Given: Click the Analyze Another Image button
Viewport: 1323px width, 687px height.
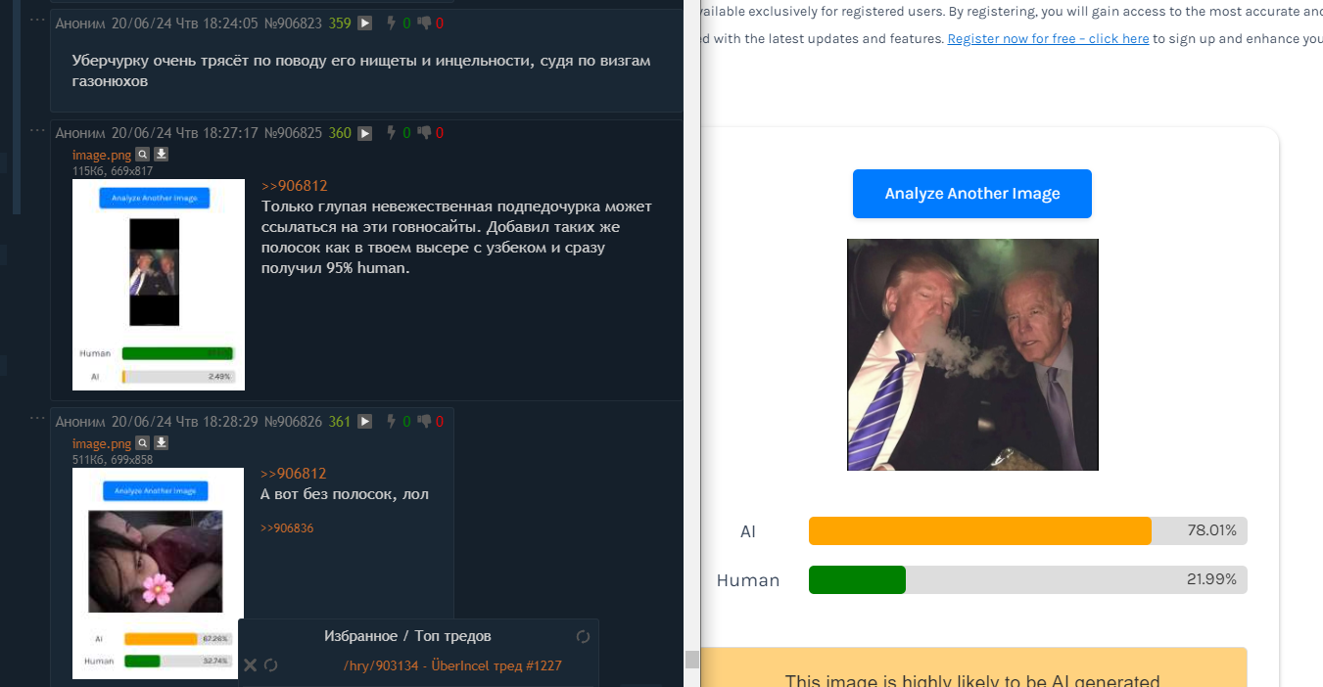Looking at the screenshot, I should click(972, 194).
